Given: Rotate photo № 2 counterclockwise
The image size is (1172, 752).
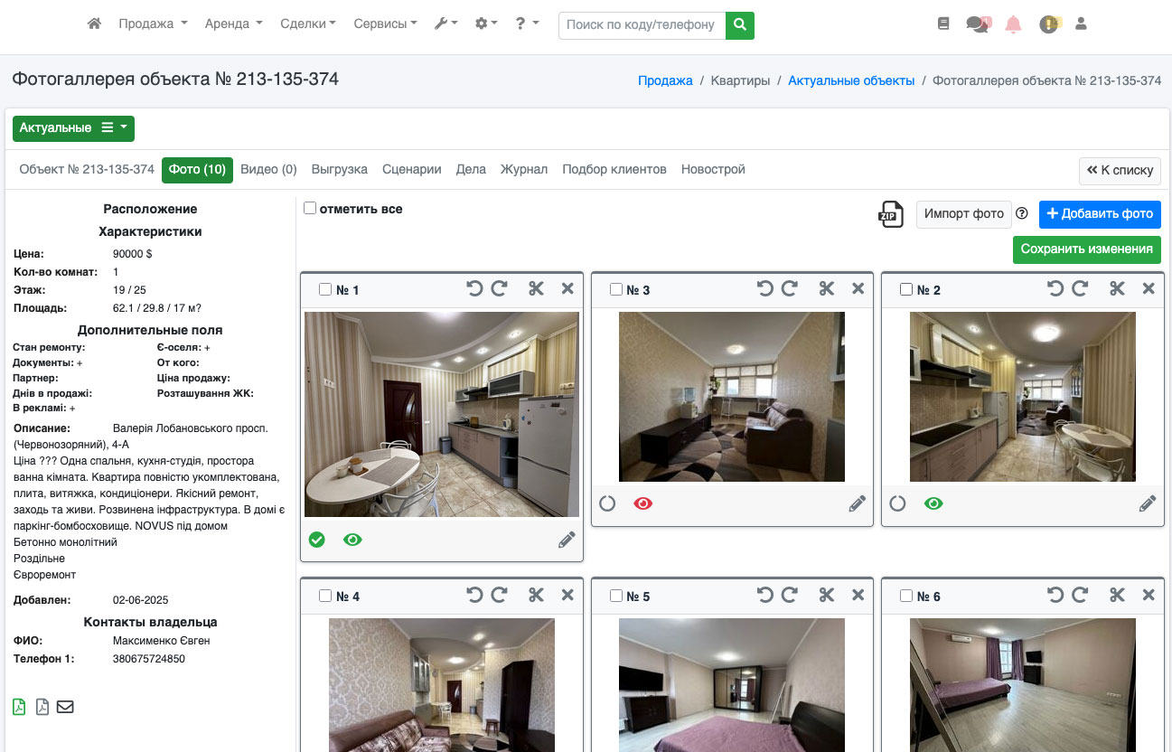Looking at the screenshot, I should click(1055, 288).
